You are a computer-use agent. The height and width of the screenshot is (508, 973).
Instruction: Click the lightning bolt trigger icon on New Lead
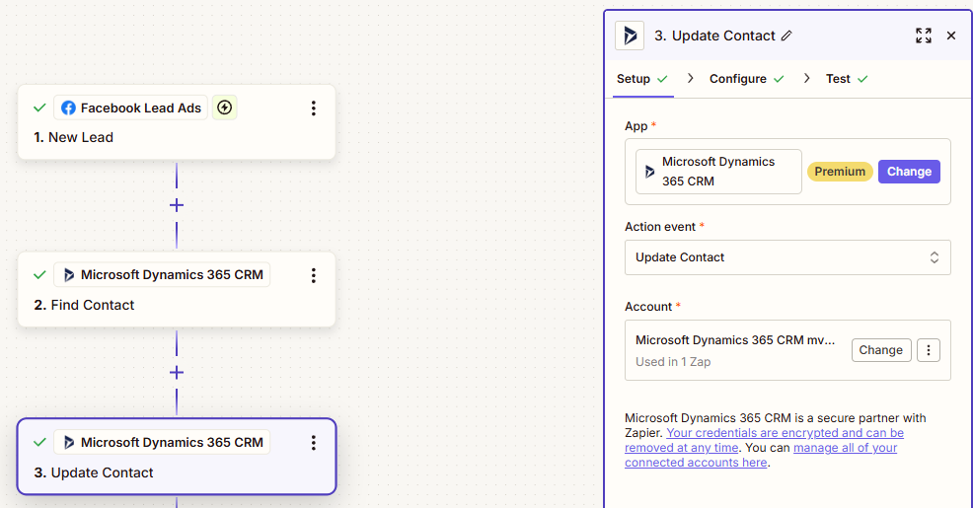point(225,108)
